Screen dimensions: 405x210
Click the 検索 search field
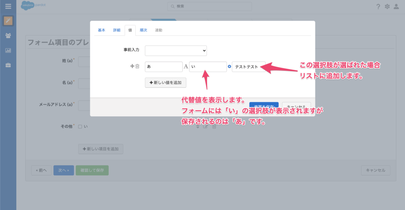209,6
